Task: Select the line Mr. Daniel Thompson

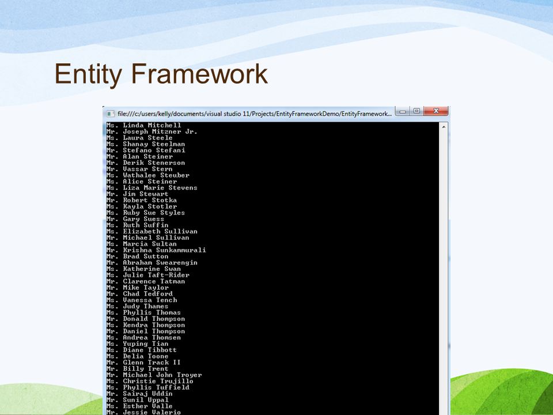Action: click(x=146, y=331)
